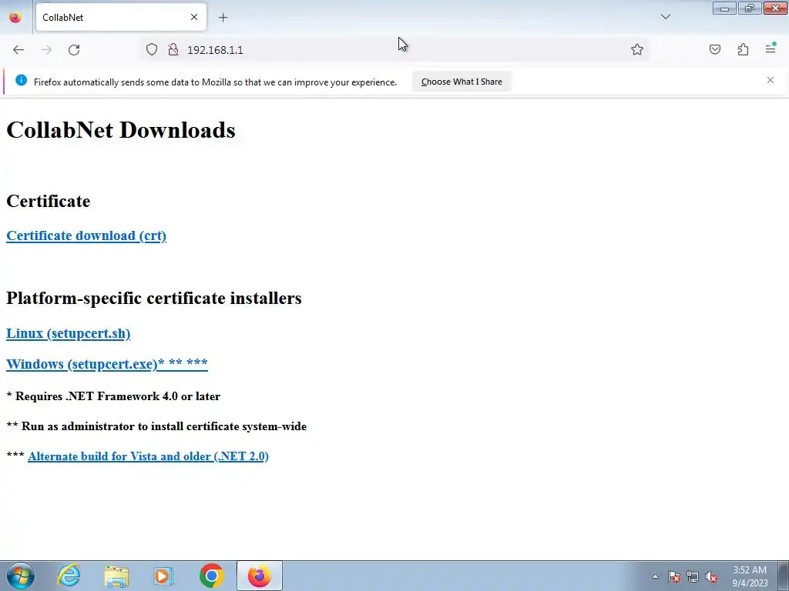Open the Windows Start menu
Viewport: 789px width, 591px height.
[x=21, y=576]
